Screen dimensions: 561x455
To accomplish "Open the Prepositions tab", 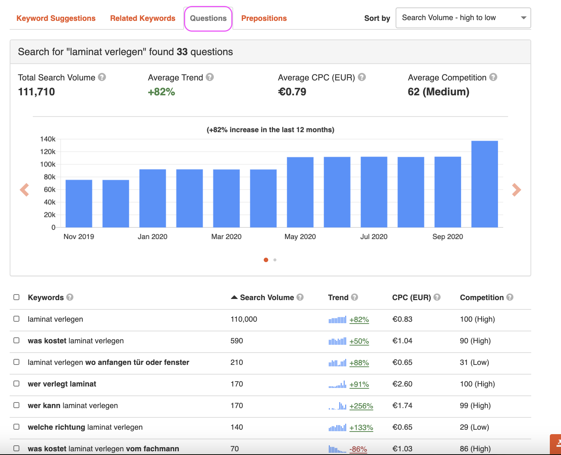I will (x=264, y=18).
